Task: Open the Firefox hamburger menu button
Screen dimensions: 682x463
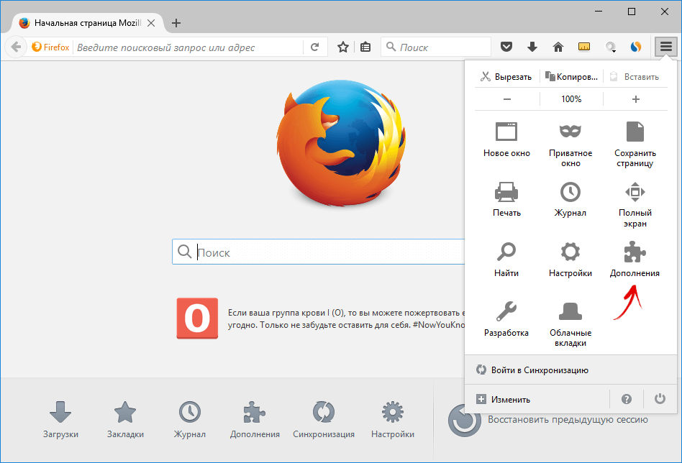Action: 666,47
